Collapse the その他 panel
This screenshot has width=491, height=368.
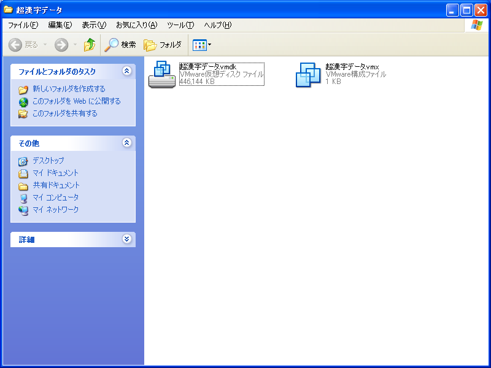127,143
